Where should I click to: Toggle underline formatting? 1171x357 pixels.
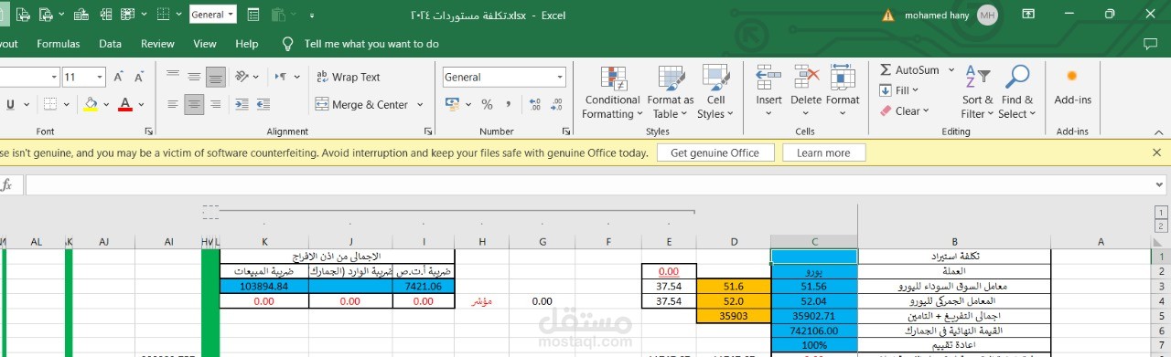pos(9,104)
